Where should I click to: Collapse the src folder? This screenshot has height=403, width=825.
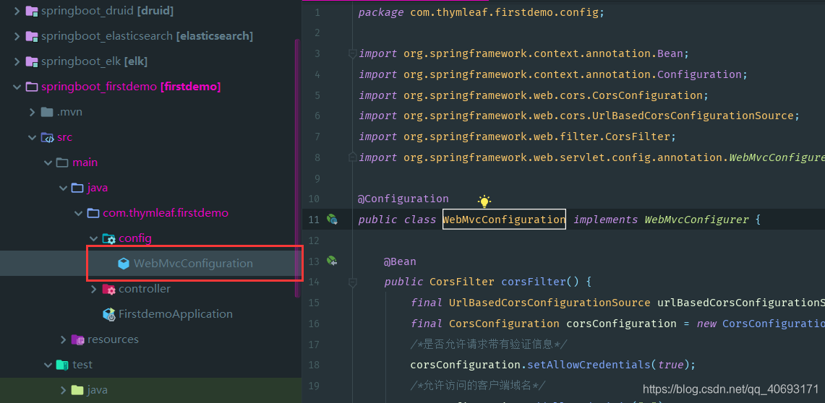(32, 138)
